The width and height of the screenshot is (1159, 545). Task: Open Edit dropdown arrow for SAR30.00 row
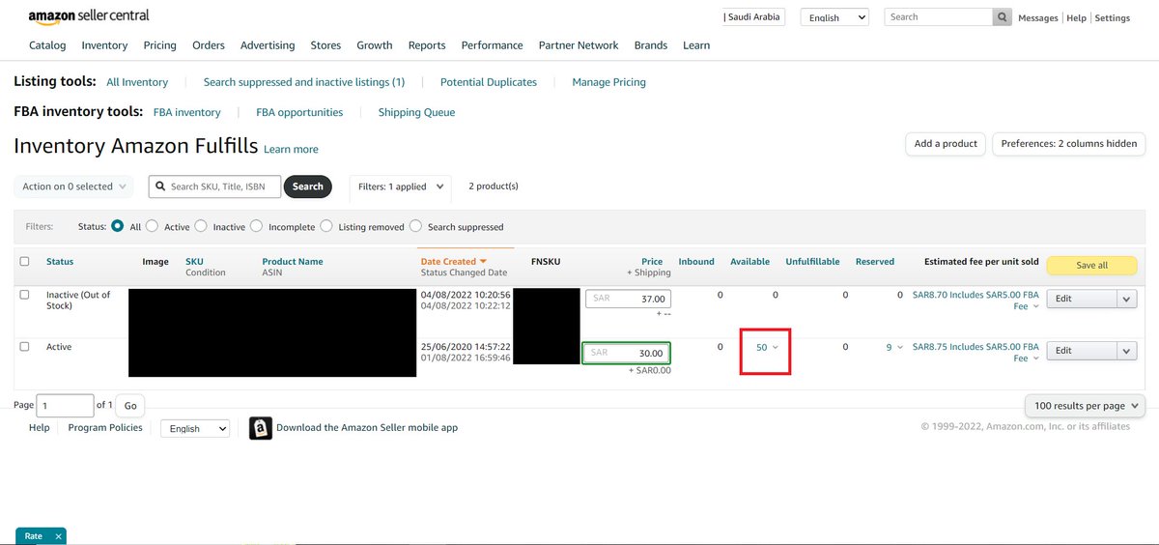(x=1126, y=351)
